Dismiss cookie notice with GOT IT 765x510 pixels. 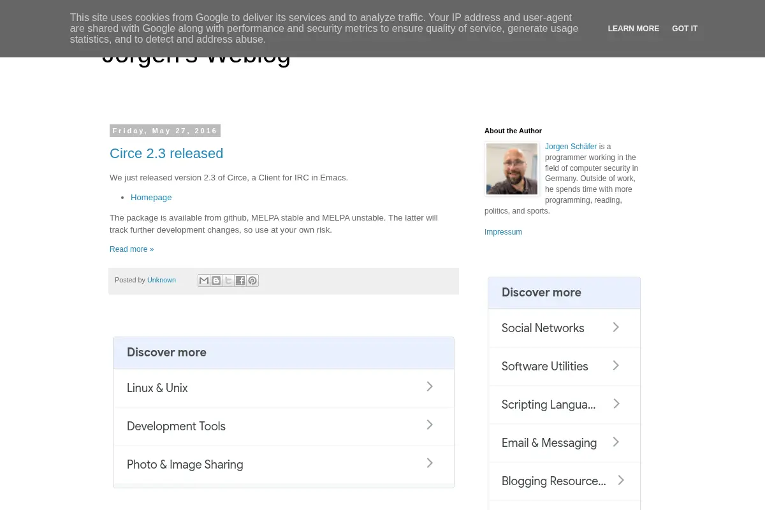[685, 29]
